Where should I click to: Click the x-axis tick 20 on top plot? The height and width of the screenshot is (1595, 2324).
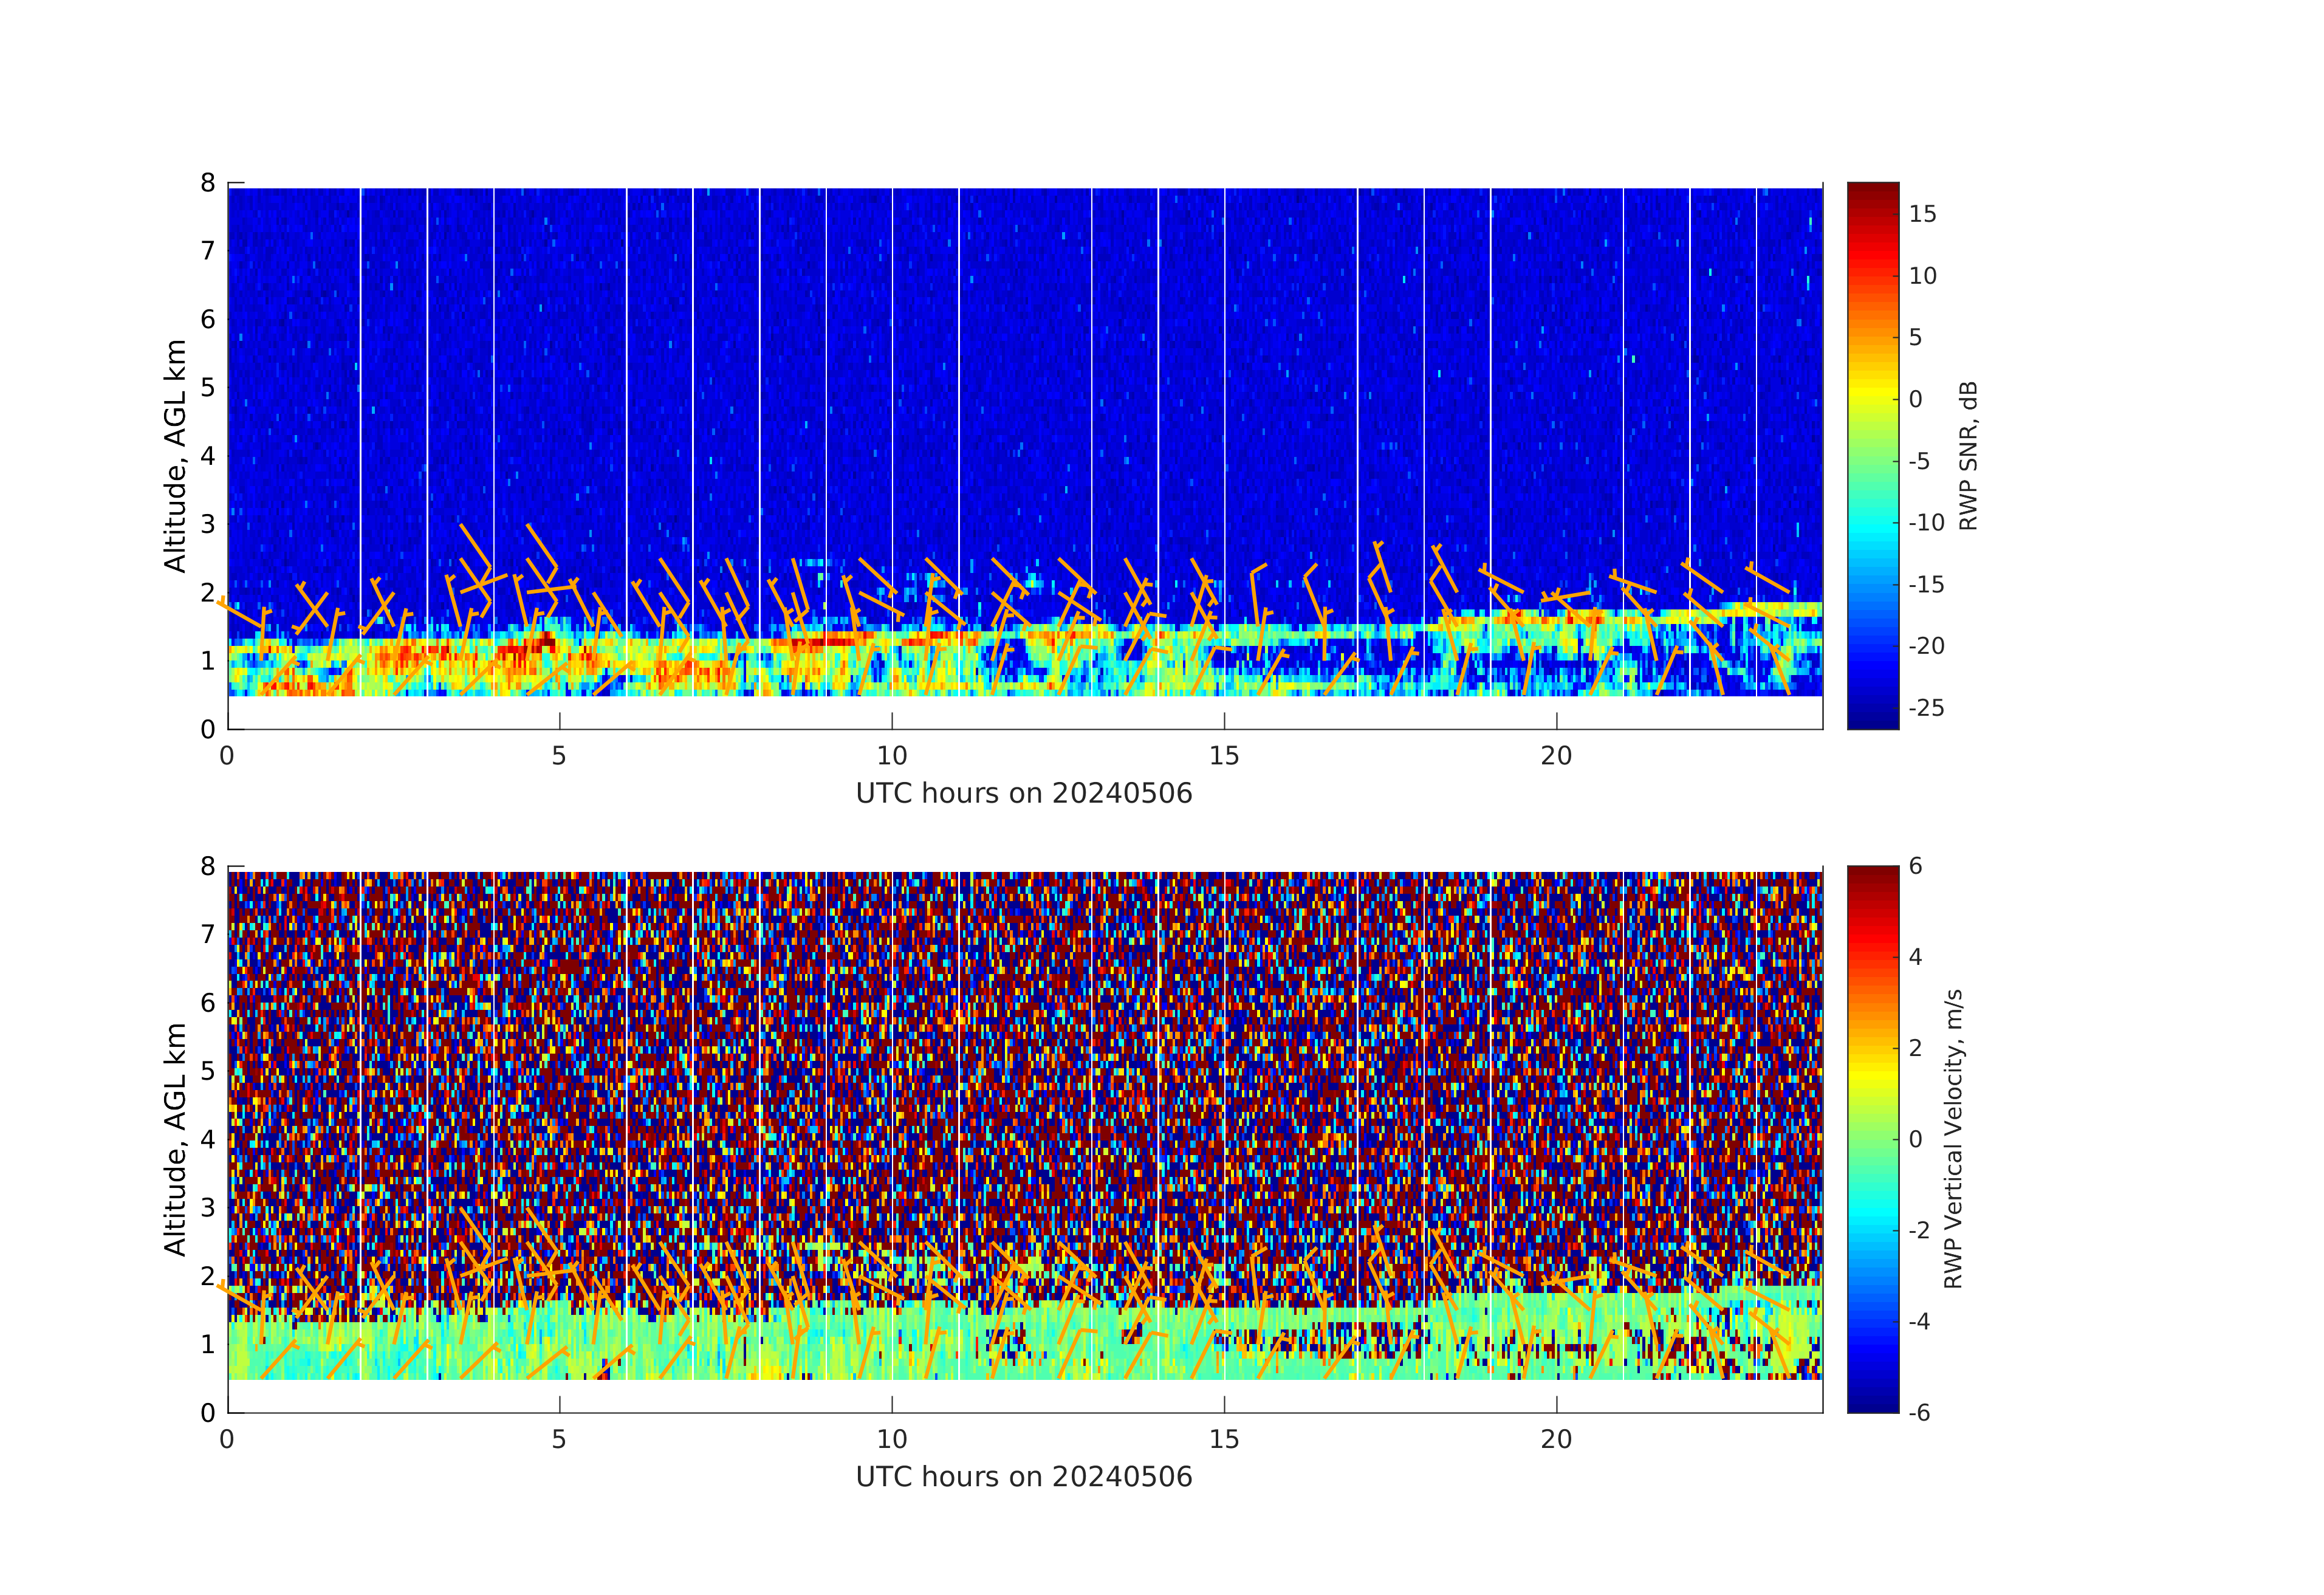click(1556, 756)
